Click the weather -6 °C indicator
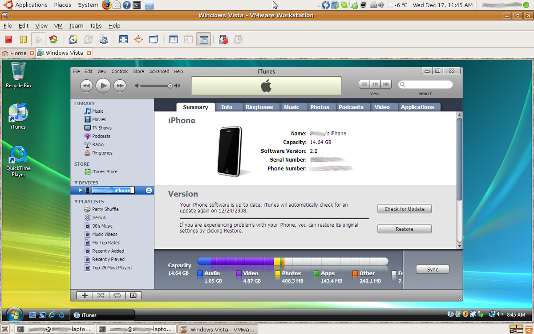The width and height of the screenshot is (534, 334). click(398, 5)
